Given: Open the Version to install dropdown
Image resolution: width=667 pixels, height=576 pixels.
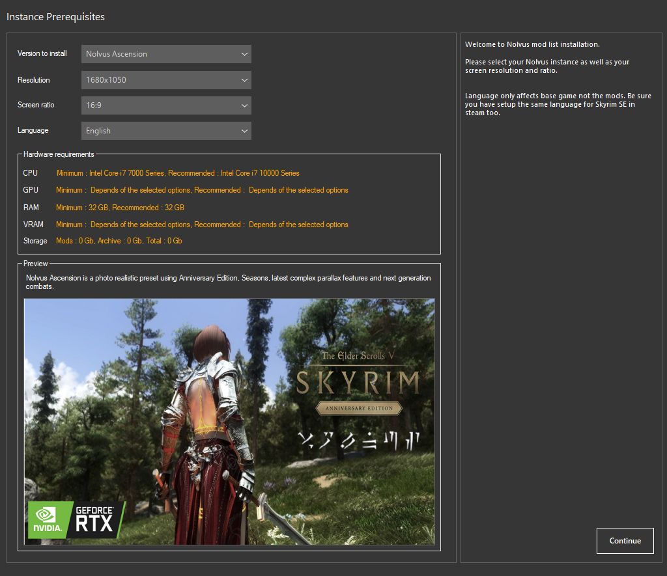Looking at the screenshot, I should click(x=166, y=54).
